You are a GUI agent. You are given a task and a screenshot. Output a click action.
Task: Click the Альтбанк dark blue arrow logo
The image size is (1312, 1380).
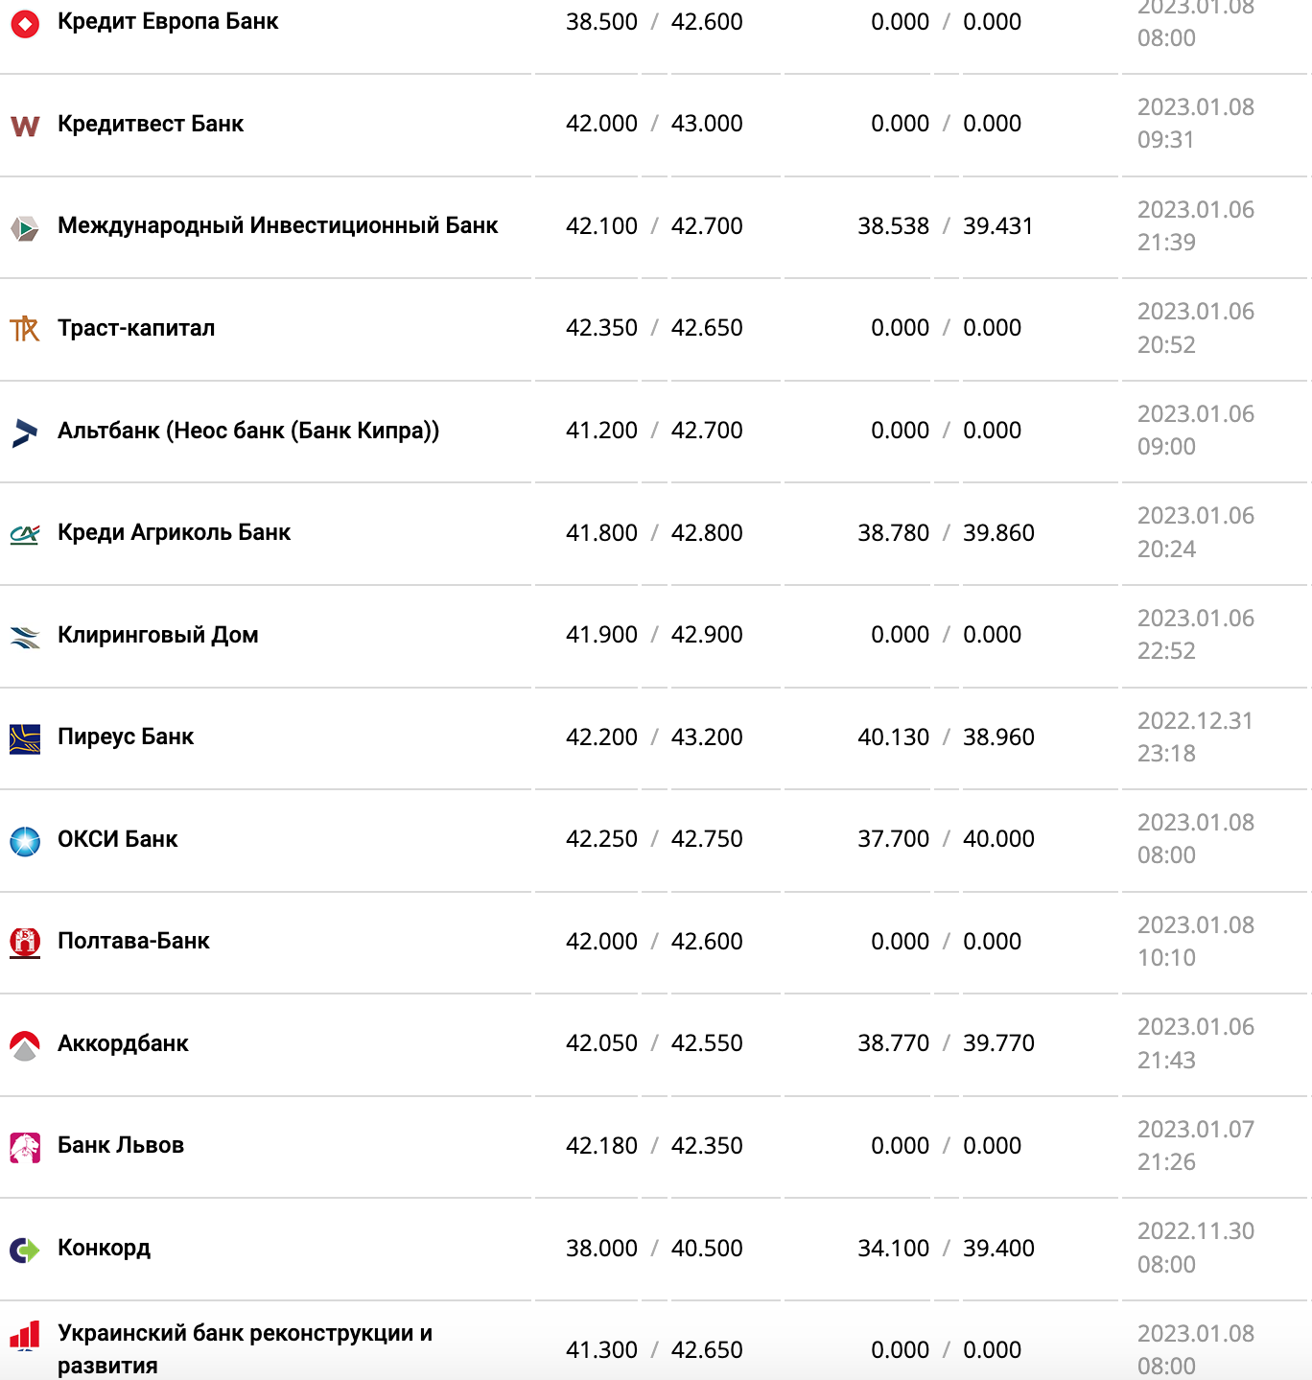pos(25,433)
